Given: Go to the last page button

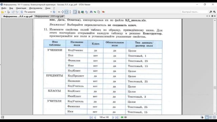Looking at the screenshot, I should [117, 117].
